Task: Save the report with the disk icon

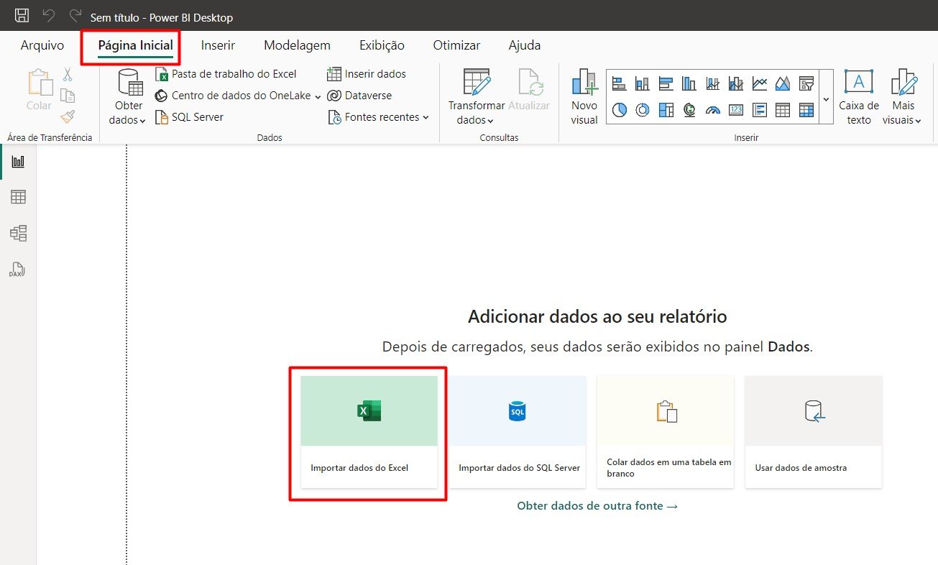Action: (x=22, y=15)
